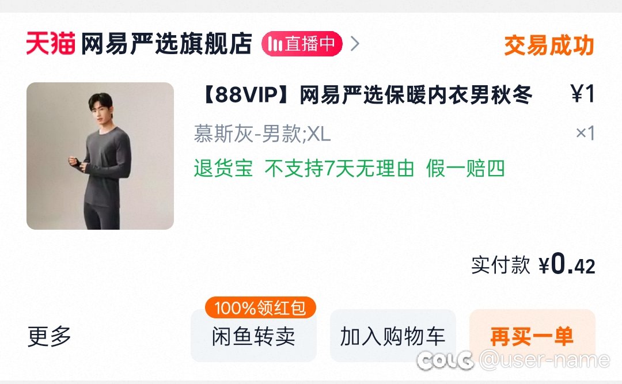Viewport: 622px width, 384px height.
Task: Expand the 更多 options menu
Action: 49,336
